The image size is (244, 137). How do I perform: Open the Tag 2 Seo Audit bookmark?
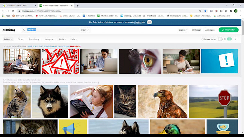pyautogui.click(x=131, y=16)
